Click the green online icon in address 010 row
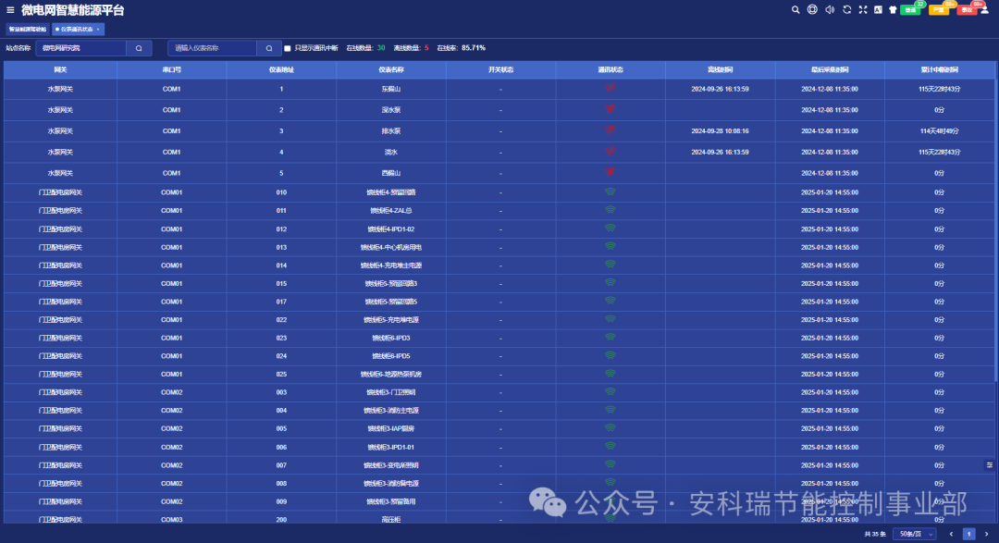Viewport: 999px width, 543px height. [610, 191]
